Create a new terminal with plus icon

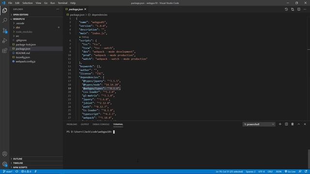(280, 124)
